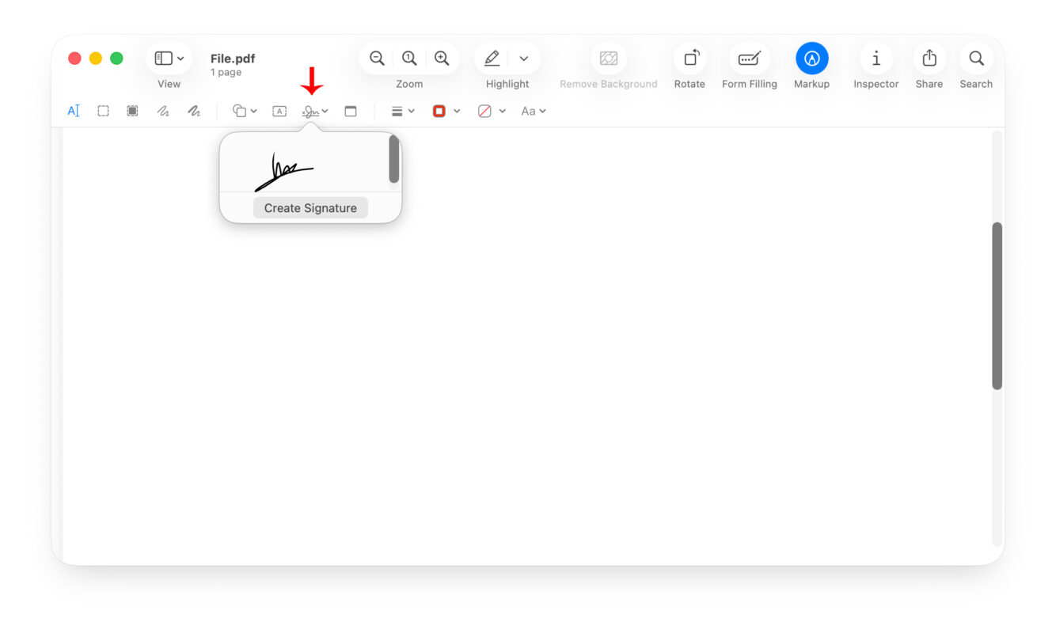Toggle the Form Filling toolbar
Viewport: 1056px width, 633px height.
[749, 59]
